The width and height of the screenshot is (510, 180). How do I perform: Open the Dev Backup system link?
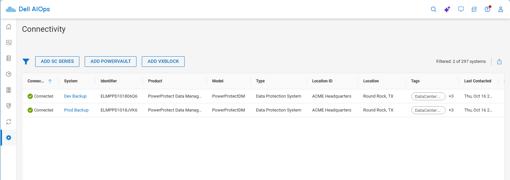click(75, 96)
